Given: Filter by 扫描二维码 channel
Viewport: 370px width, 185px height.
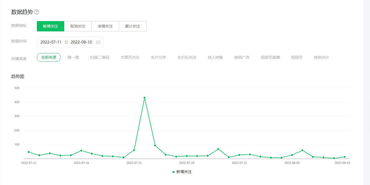Looking at the screenshot, I should click(x=100, y=57).
